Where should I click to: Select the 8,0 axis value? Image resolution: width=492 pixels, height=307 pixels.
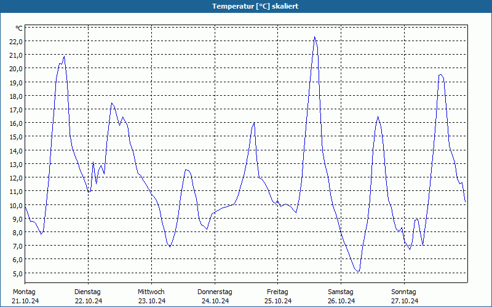tap(17, 233)
